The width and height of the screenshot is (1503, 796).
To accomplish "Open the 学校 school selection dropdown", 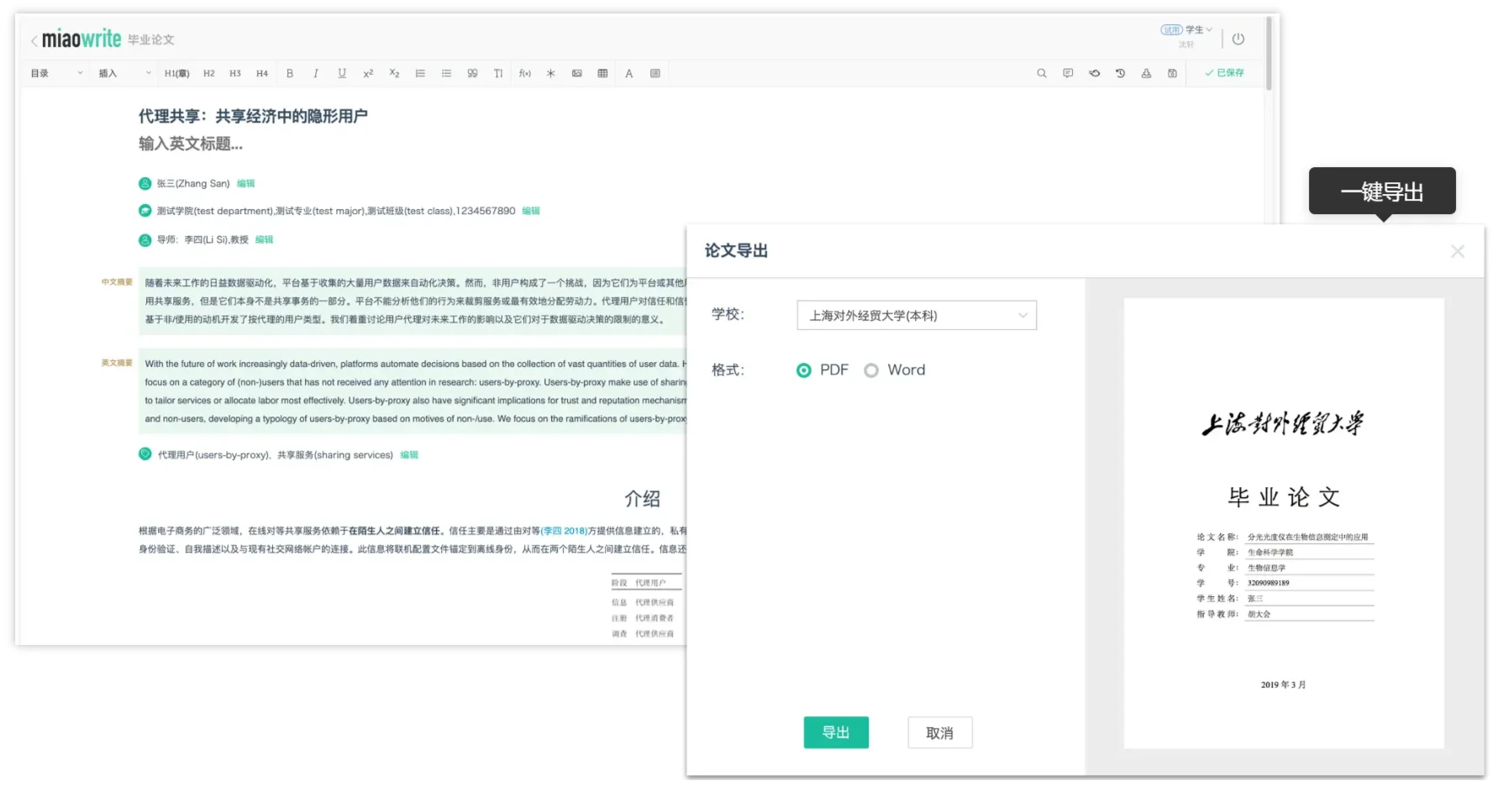I will point(917,315).
